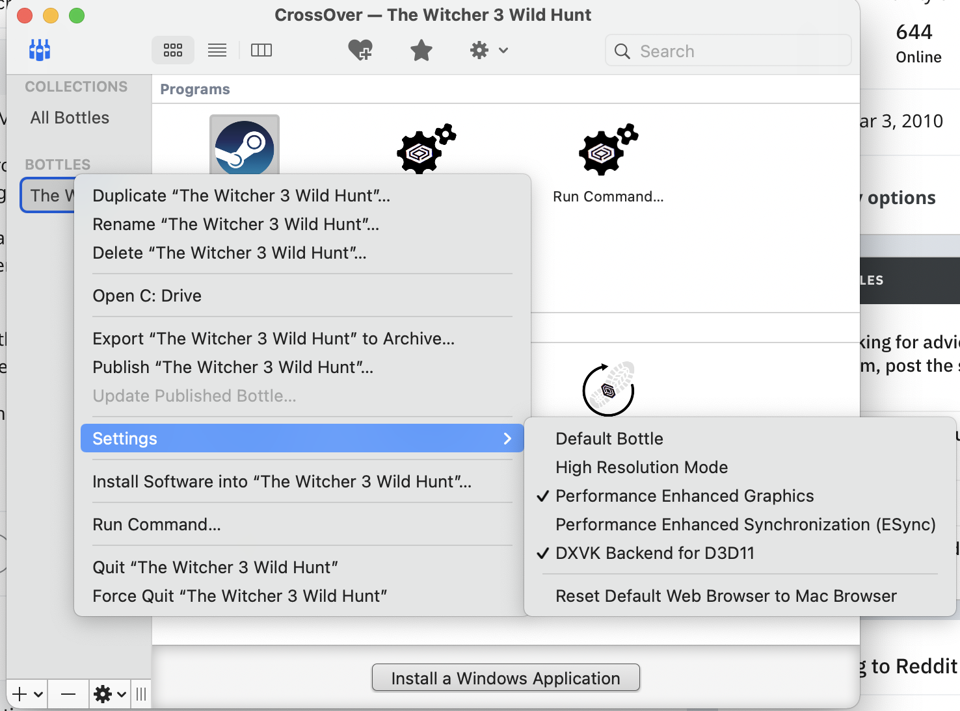
Task: Click the middle gear program icon
Action: (x=426, y=149)
